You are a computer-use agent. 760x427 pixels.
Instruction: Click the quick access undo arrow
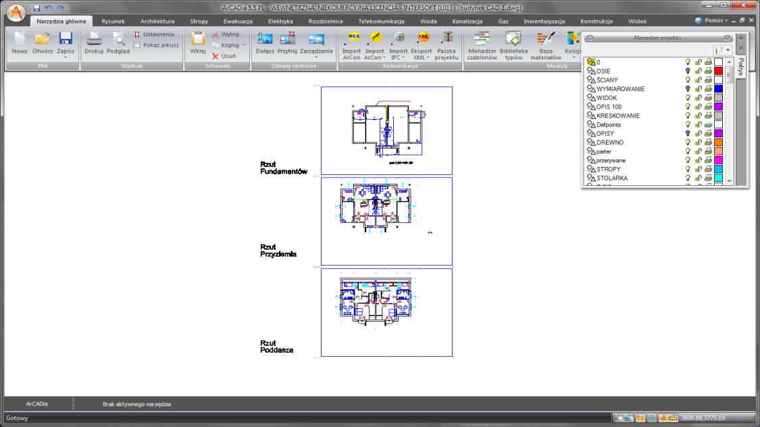49,8
